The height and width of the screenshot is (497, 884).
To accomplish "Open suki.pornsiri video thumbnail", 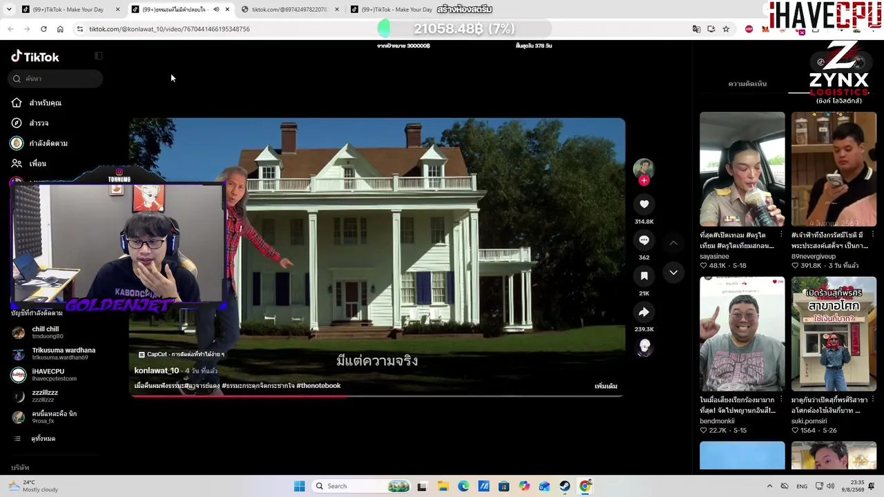I will [x=834, y=334].
